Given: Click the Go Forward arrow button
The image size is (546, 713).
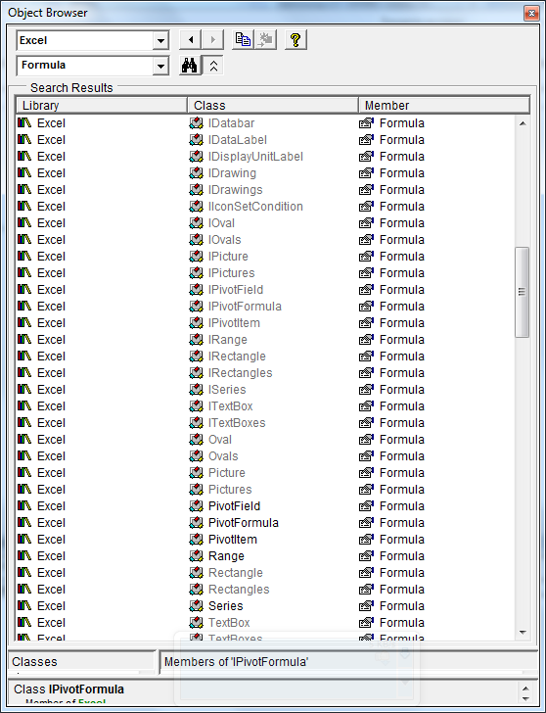Looking at the screenshot, I should click(x=212, y=40).
